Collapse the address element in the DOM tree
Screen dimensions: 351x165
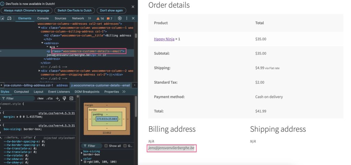pos(42,43)
